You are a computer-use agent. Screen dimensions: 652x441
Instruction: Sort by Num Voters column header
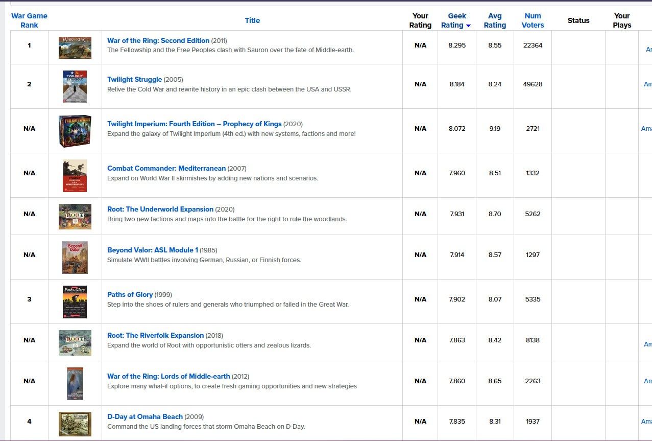pos(533,20)
